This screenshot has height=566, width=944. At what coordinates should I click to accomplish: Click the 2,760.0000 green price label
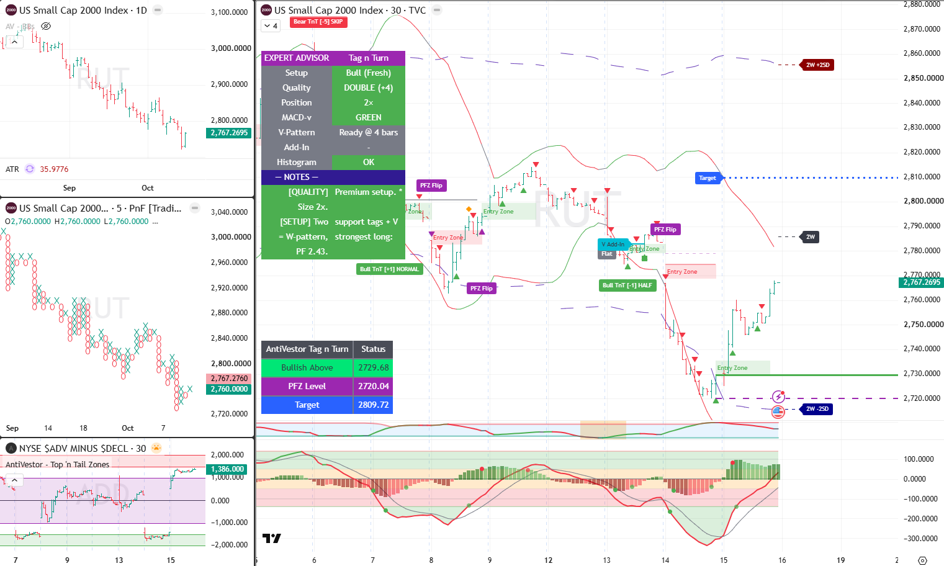[x=228, y=389]
